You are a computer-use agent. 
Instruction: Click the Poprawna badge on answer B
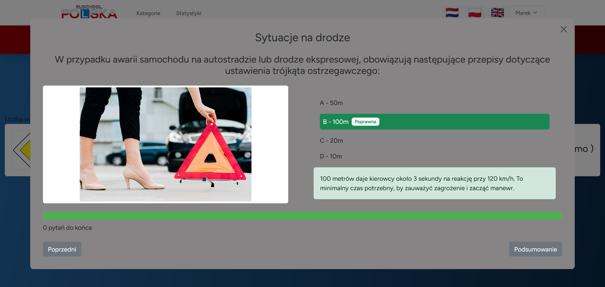[x=365, y=122]
